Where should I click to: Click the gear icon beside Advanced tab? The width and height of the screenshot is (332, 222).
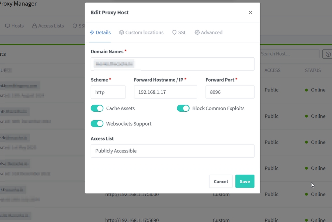(x=197, y=32)
